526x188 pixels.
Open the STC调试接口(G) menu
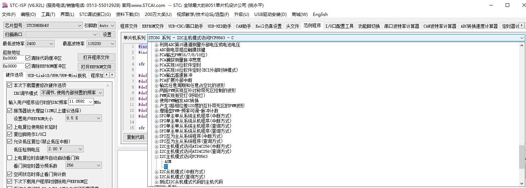(x=95, y=15)
